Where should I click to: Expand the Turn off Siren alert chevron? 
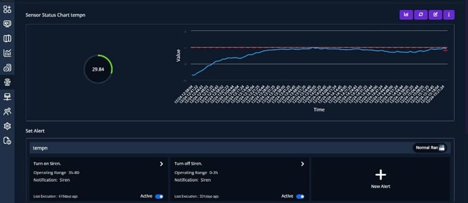pyautogui.click(x=302, y=164)
